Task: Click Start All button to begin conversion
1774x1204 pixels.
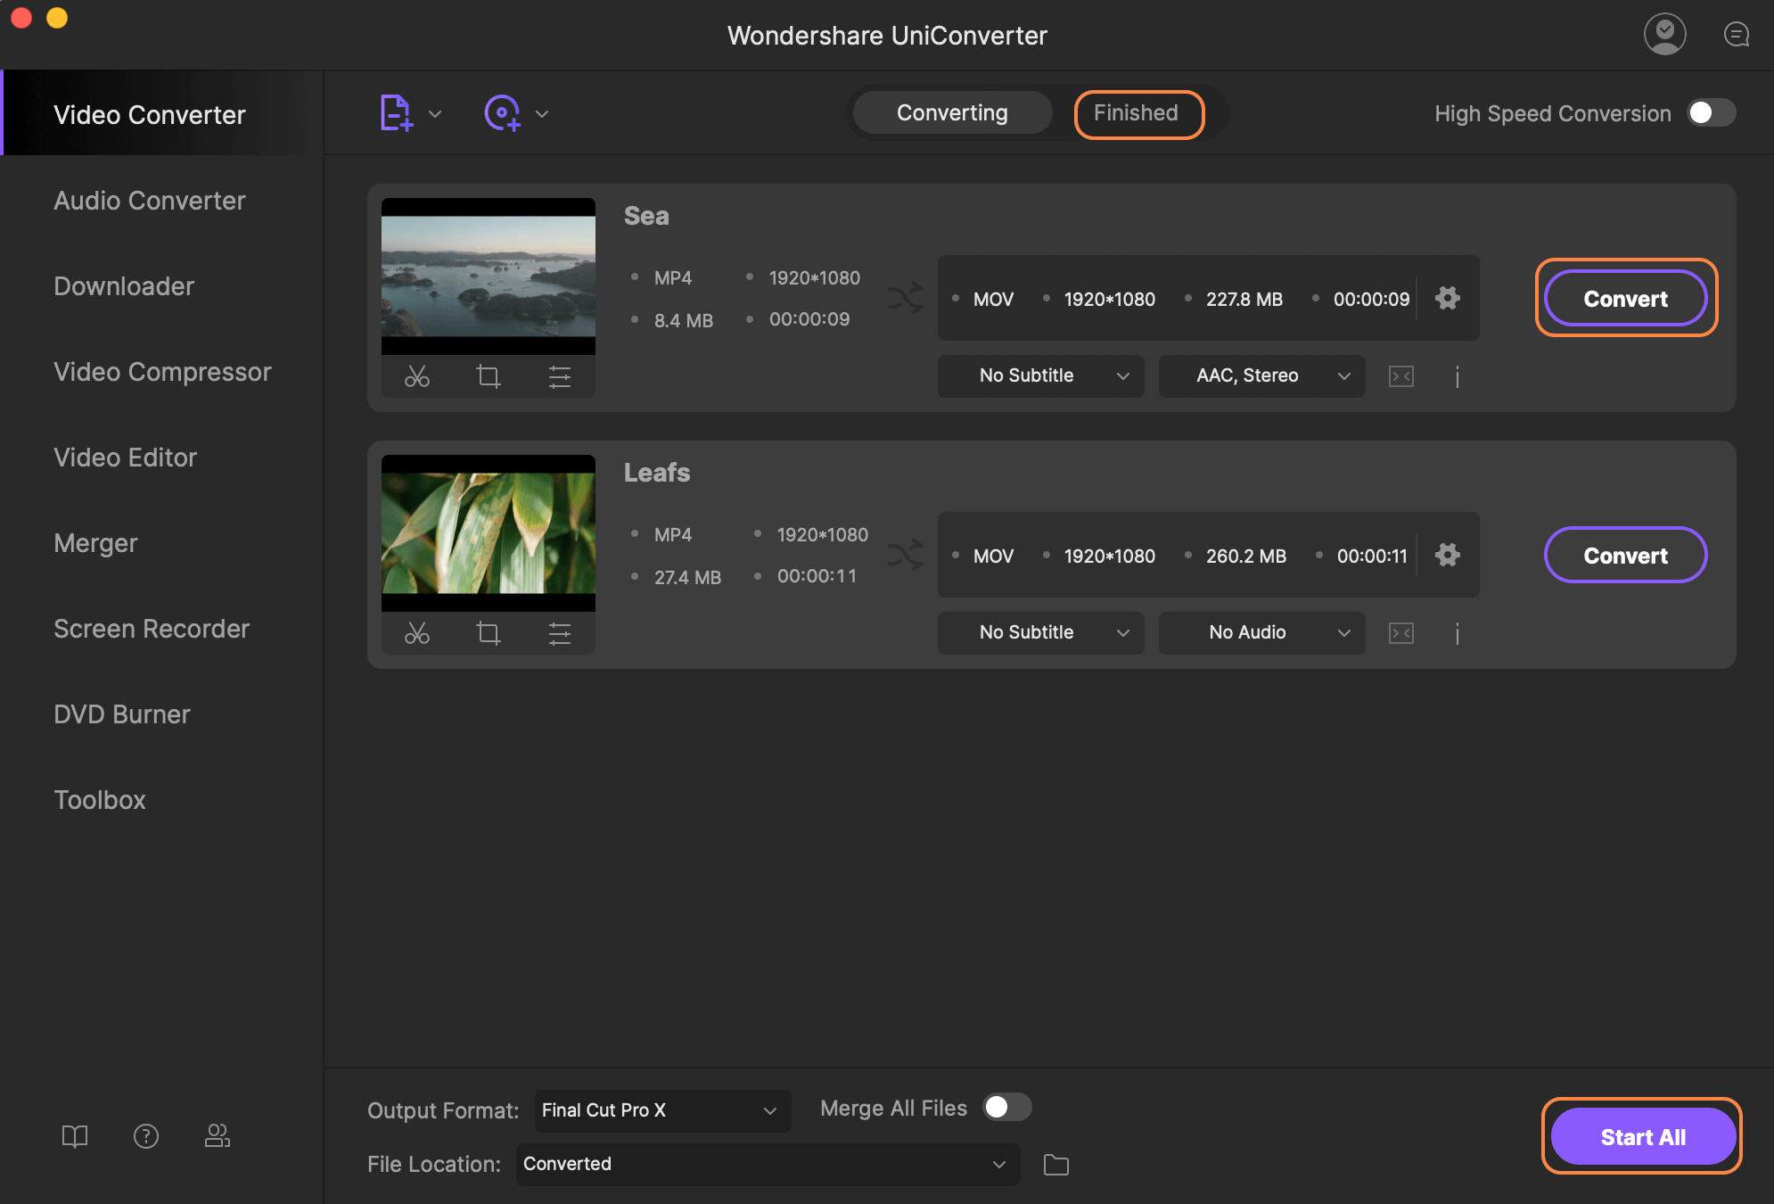Action: (x=1642, y=1135)
